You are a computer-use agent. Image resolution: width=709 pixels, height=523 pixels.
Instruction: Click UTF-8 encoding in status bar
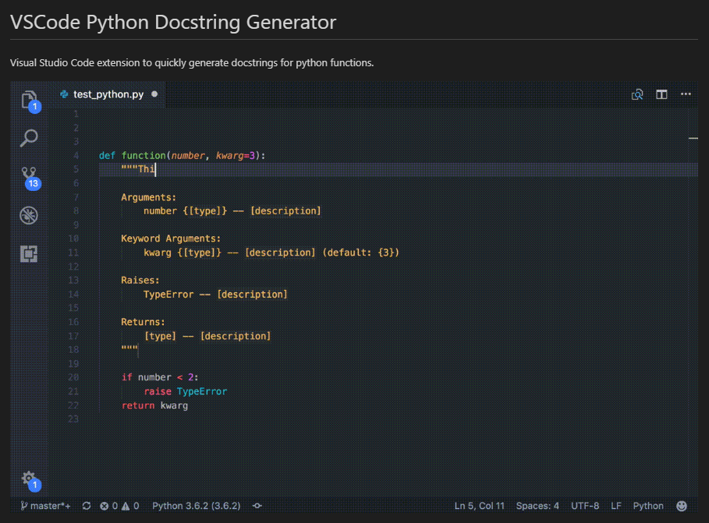coord(585,506)
